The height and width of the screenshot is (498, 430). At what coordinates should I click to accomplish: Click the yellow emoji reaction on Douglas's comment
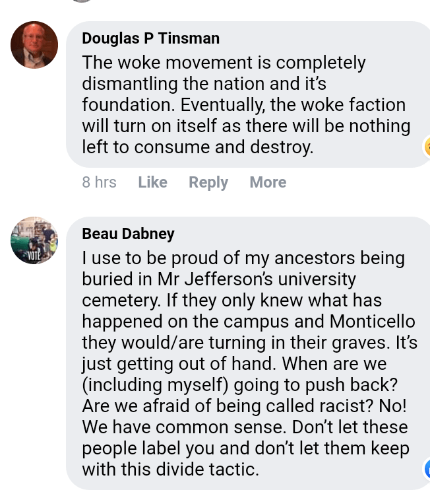[427, 146]
